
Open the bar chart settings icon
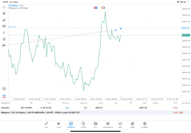click(4, 20)
